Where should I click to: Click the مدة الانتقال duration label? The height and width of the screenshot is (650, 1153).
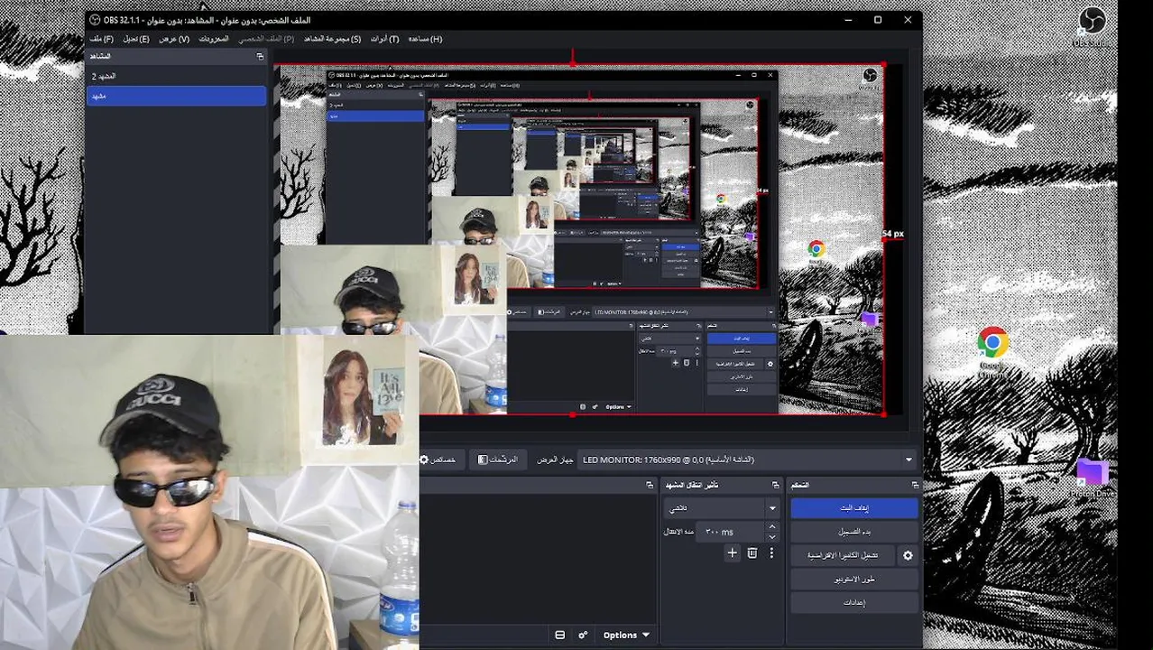pyautogui.click(x=678, y=532)
